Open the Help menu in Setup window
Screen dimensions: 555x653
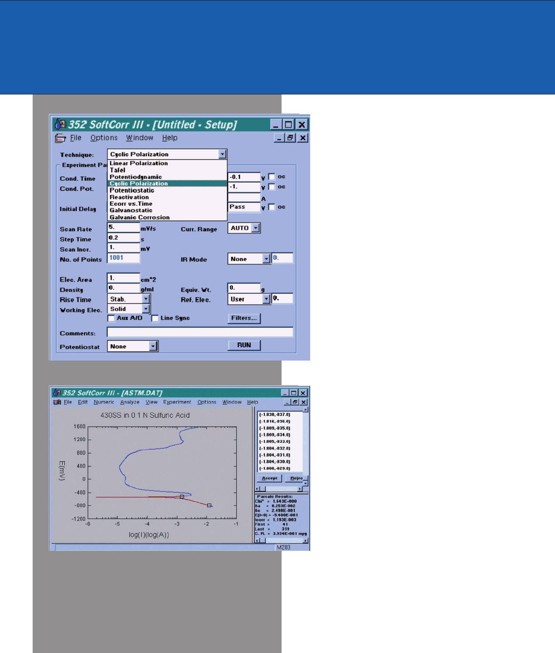170,138
